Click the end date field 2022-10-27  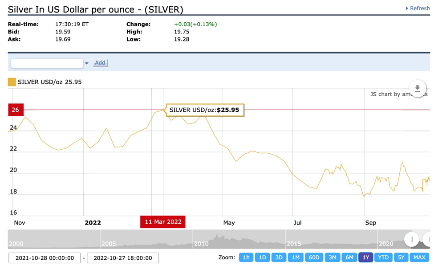123,258
